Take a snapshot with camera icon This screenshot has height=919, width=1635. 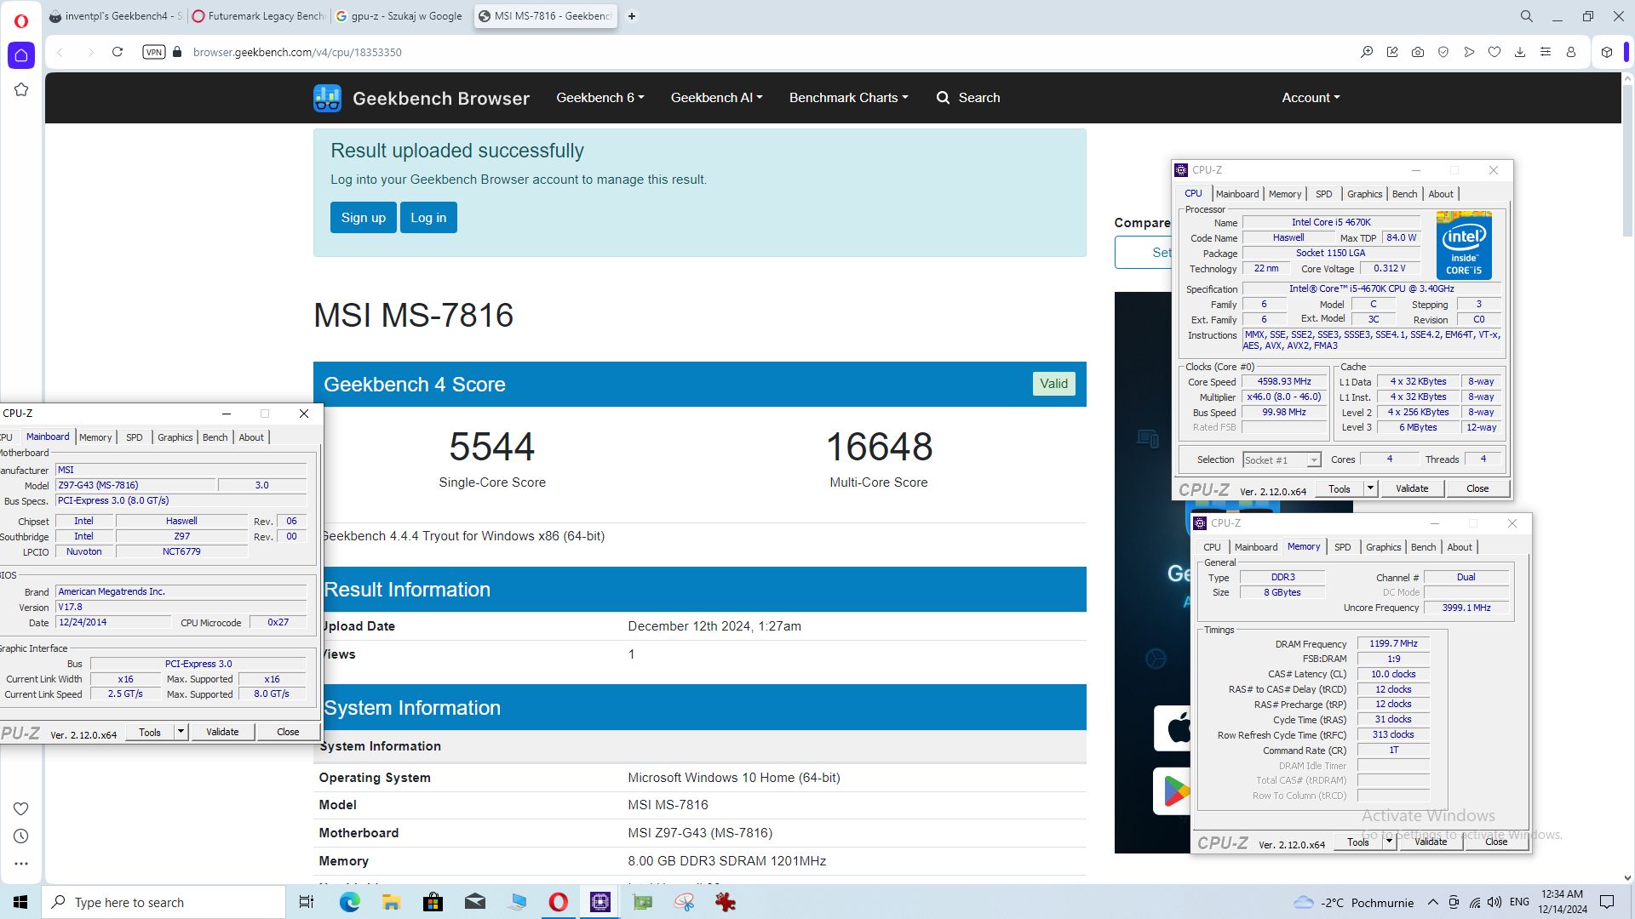[x=1418, y=52]
